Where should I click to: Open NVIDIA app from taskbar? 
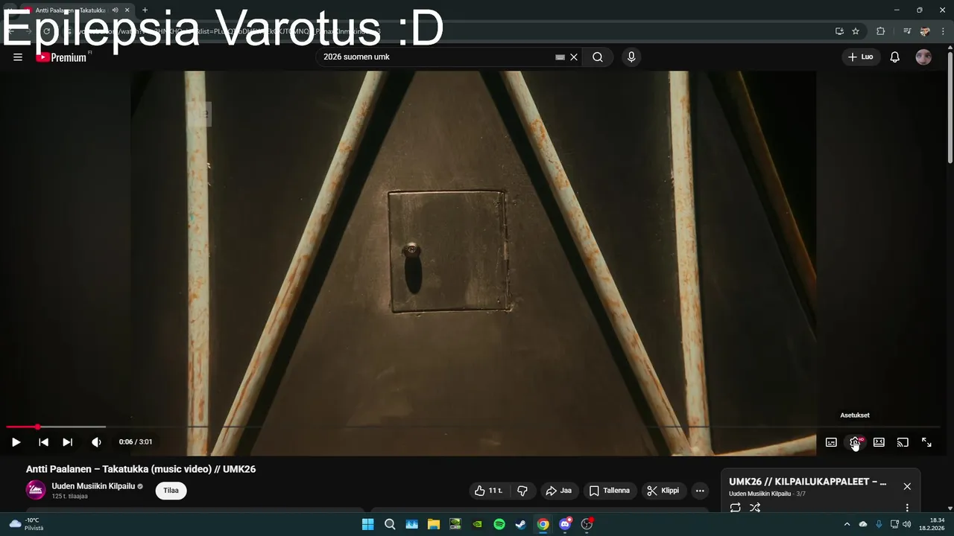point(477,524)
